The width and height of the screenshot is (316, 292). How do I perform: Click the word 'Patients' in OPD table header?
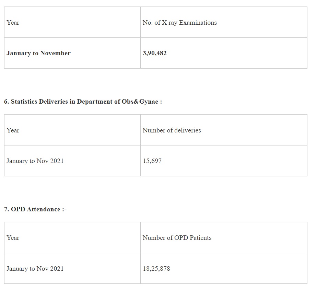click(x=200, y=238)
